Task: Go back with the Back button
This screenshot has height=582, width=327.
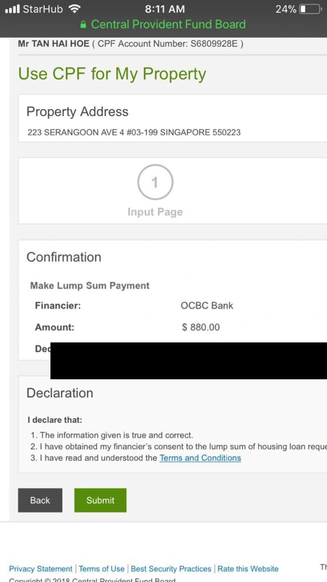Action: click(40, 500)
